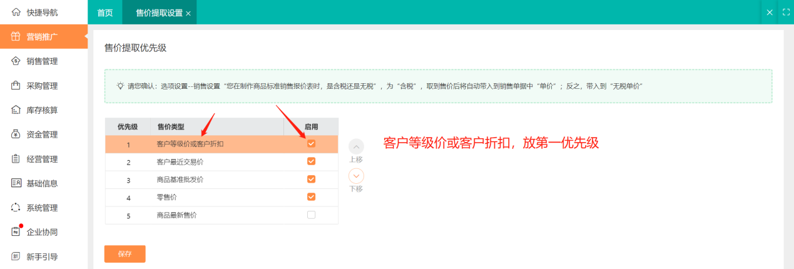794x269 pixels.
Task: Click the 基础信息 card icon
Action: click(16, 183)
